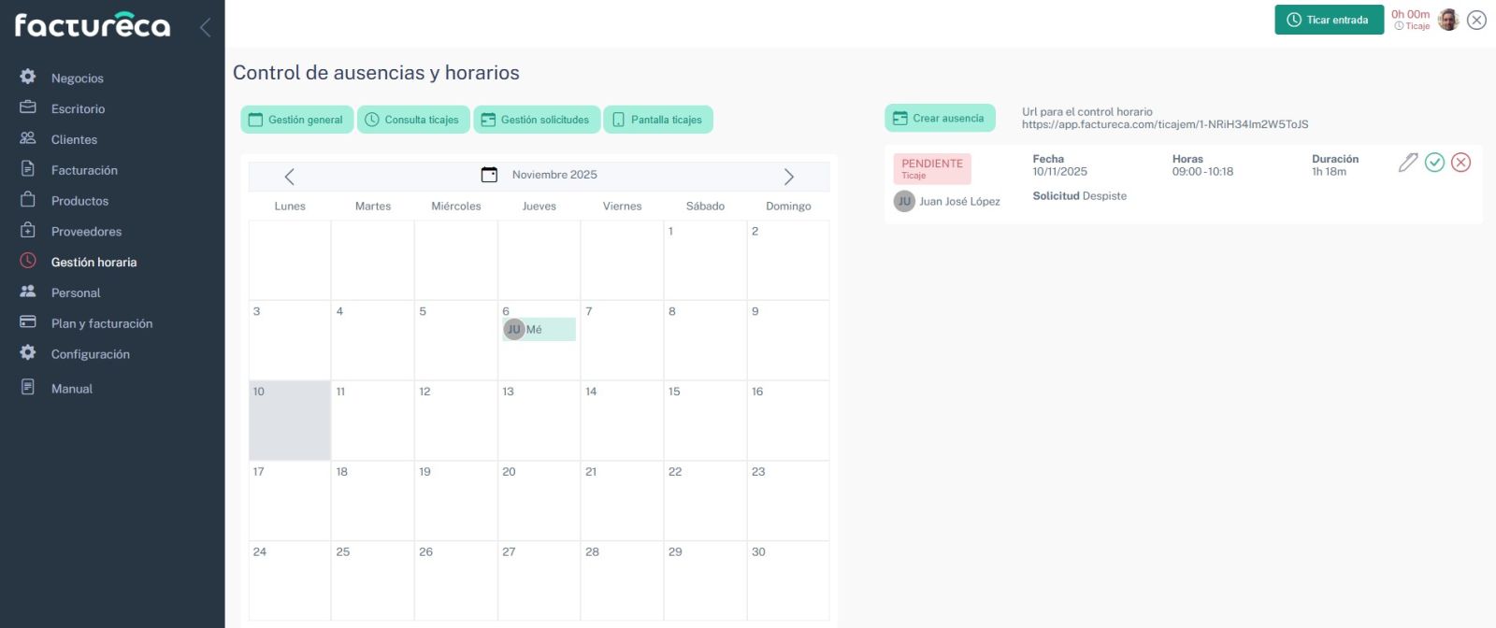Image resolution: width=1496 pixels, height=628 pixels.
Task: Collapse the sidebar with the chevron arrow
Action: pyautogui.click(x=205, y=27)
